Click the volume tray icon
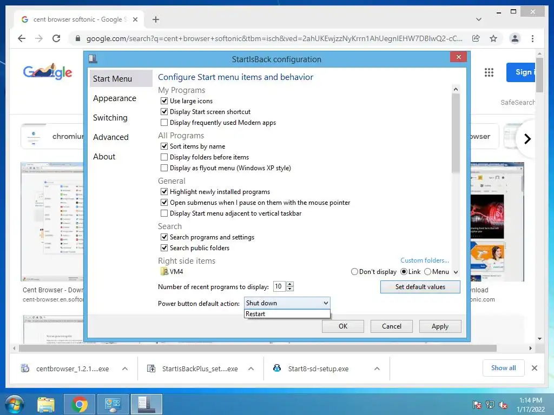This screenshot has height=415, width=554. pos(503,405)
